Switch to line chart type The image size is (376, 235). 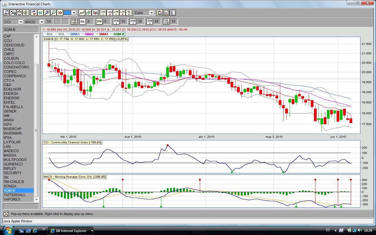(x=82, y=13)
